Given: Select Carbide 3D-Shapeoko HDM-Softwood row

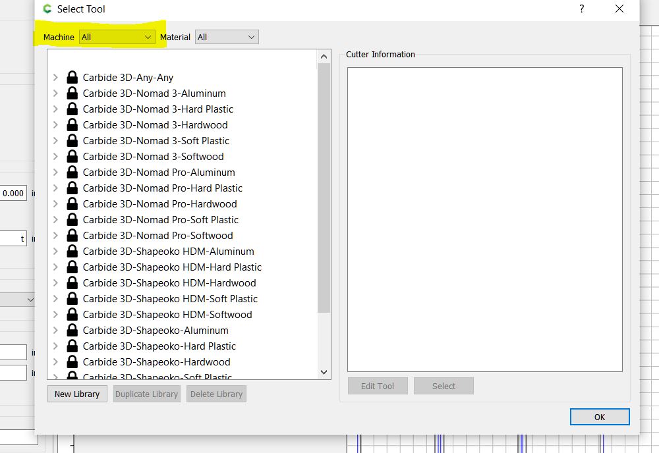Looking at the screenshot, I should 183,315.
